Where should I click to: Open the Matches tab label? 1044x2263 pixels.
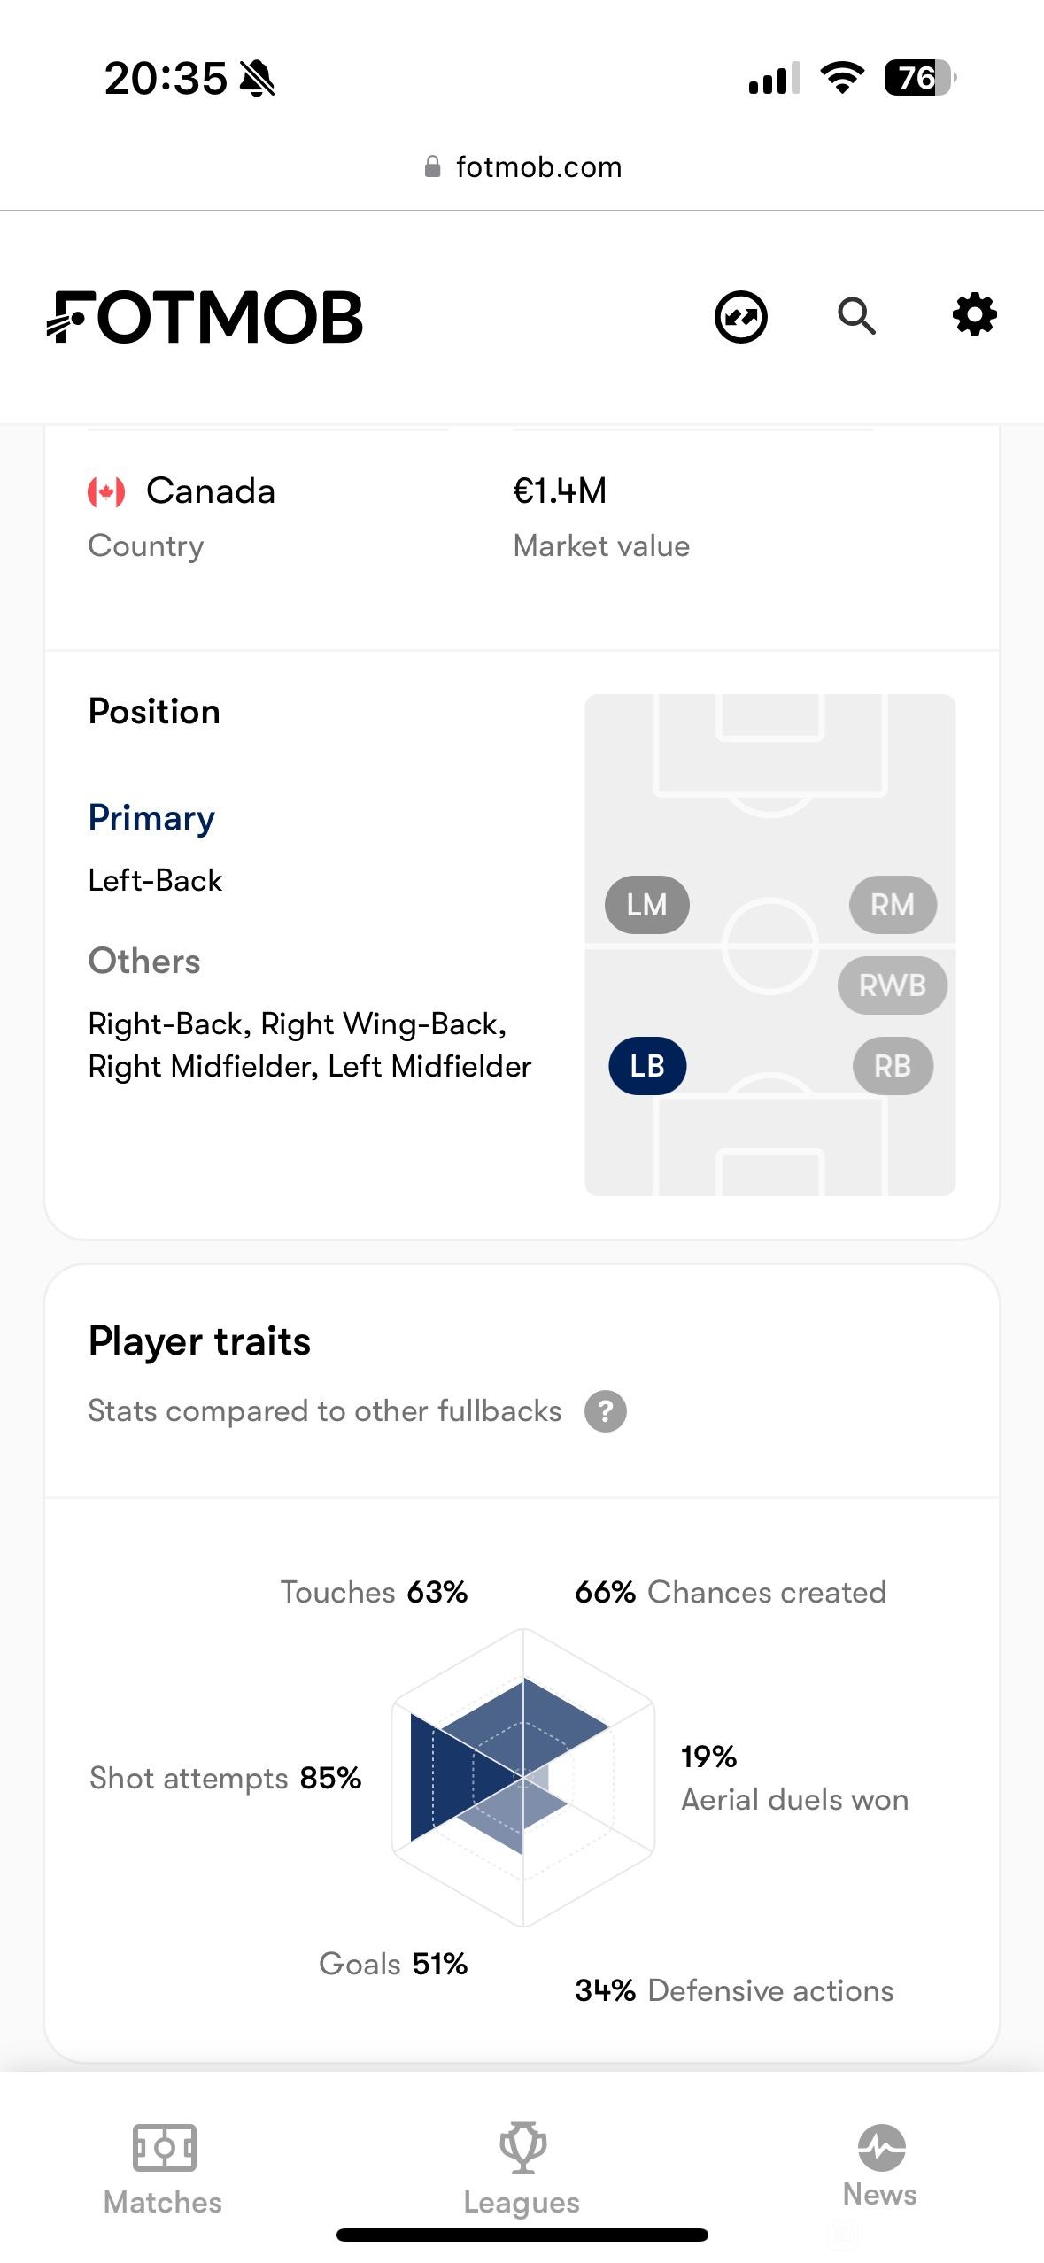coord(163,2202)
